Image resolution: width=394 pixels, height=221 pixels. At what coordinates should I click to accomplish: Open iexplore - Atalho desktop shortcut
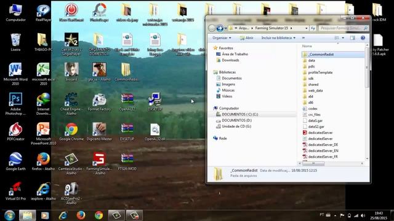(x=43, y=191)
